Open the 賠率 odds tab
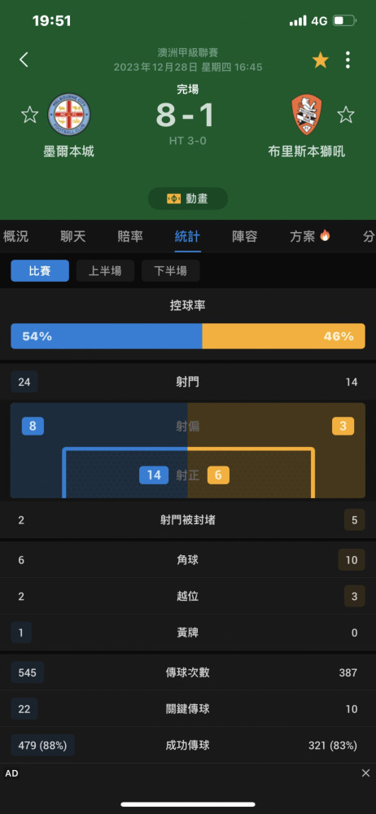 130,237
